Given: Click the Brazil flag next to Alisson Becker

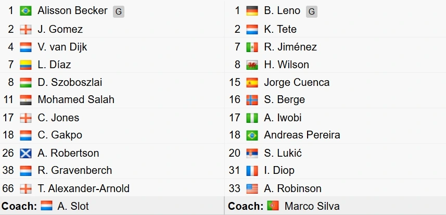Looking at the screenshot, I should pyautogui.click(x=26, y=11).
